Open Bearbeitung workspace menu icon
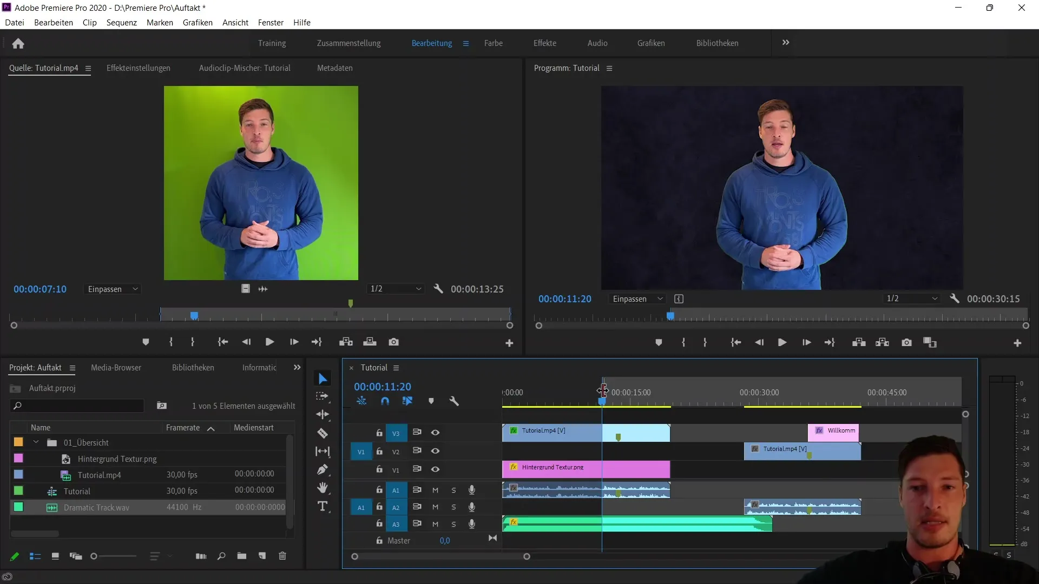Viewport: 1039px width, 584px height. 465,43
